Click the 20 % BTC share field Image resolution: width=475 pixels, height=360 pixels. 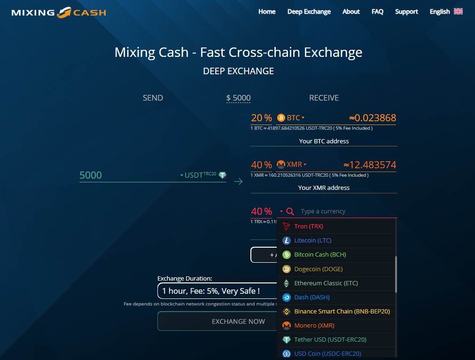tap(261, 118)
